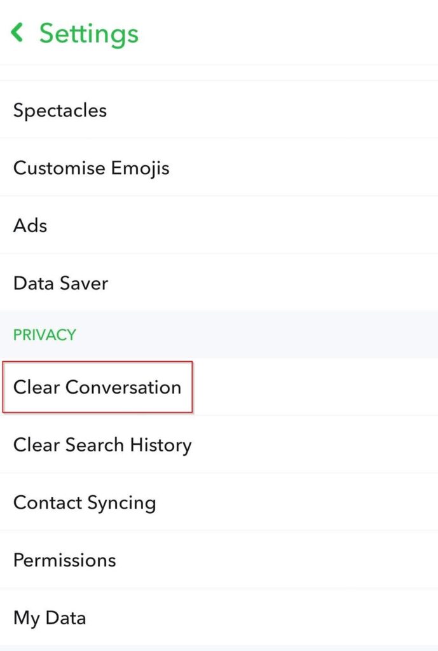Open the Spectacles settings
438x651 pixels.
click(x=60, y=111)
